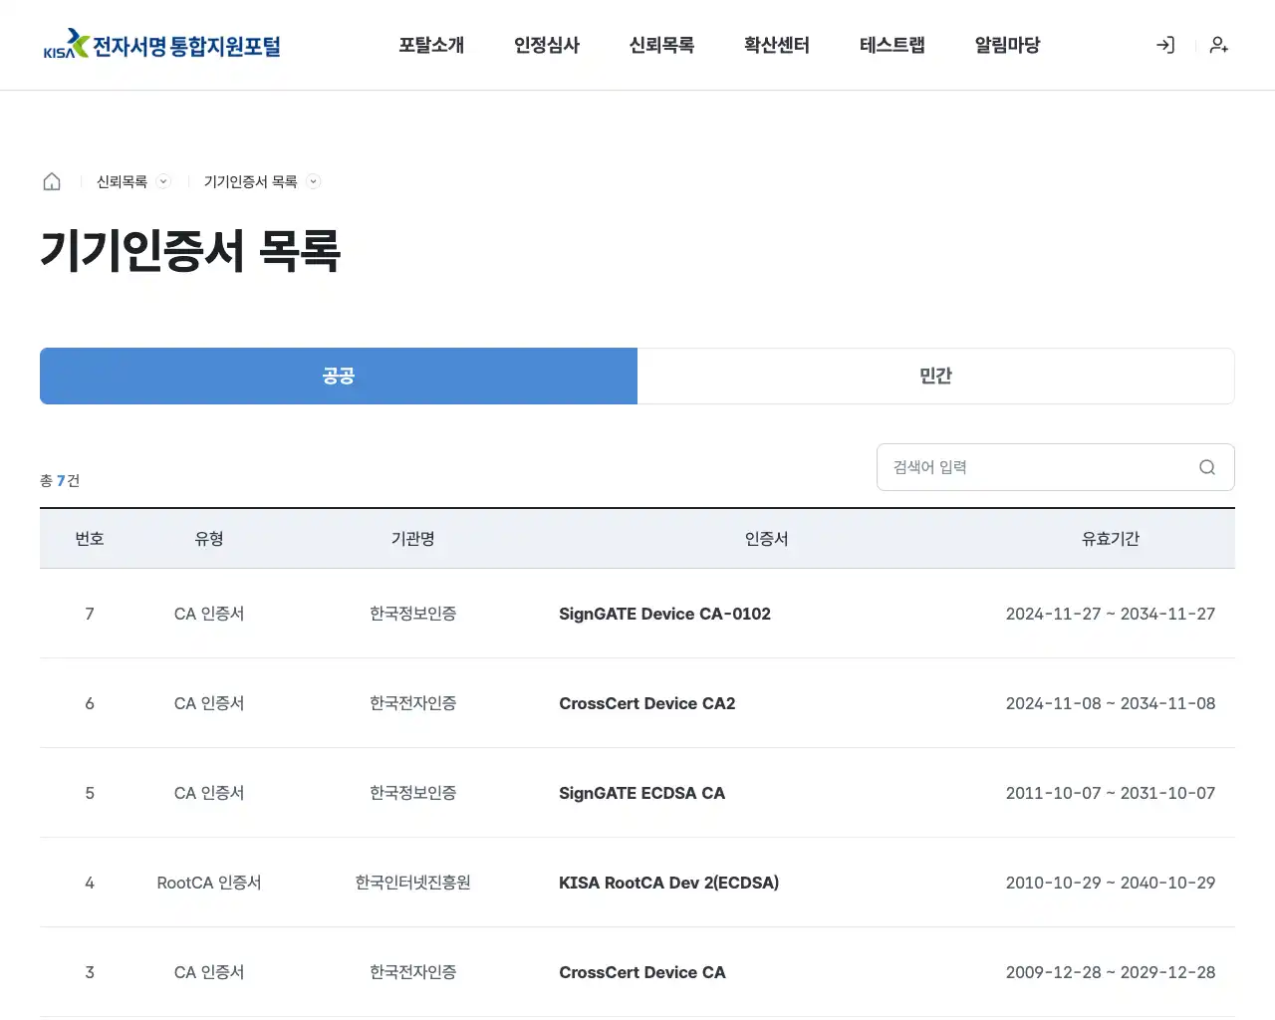This screenshot has height=1020, width=1275.
Task: Click the search magnifier icon
Action: point(1207,467)
